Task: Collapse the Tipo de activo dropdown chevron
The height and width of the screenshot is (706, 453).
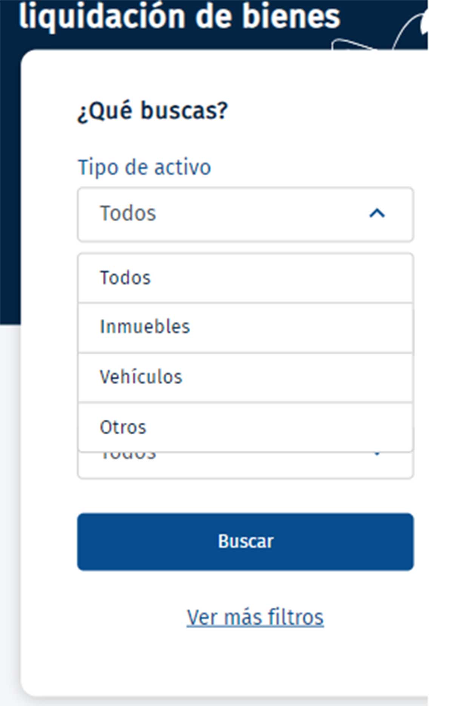Action: point(377,214)
